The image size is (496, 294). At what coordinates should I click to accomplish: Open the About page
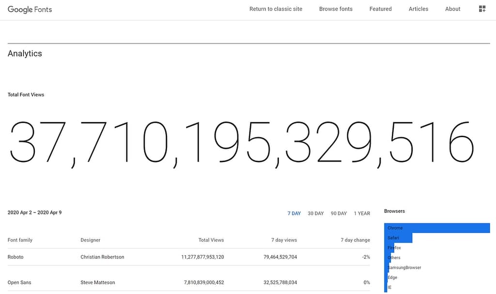tap(453, 9)
